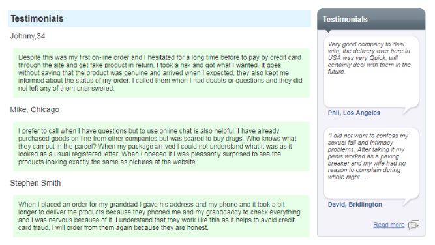
Task: Click the speech bubble tail under Phil's quote
Action: pos(408,111)
